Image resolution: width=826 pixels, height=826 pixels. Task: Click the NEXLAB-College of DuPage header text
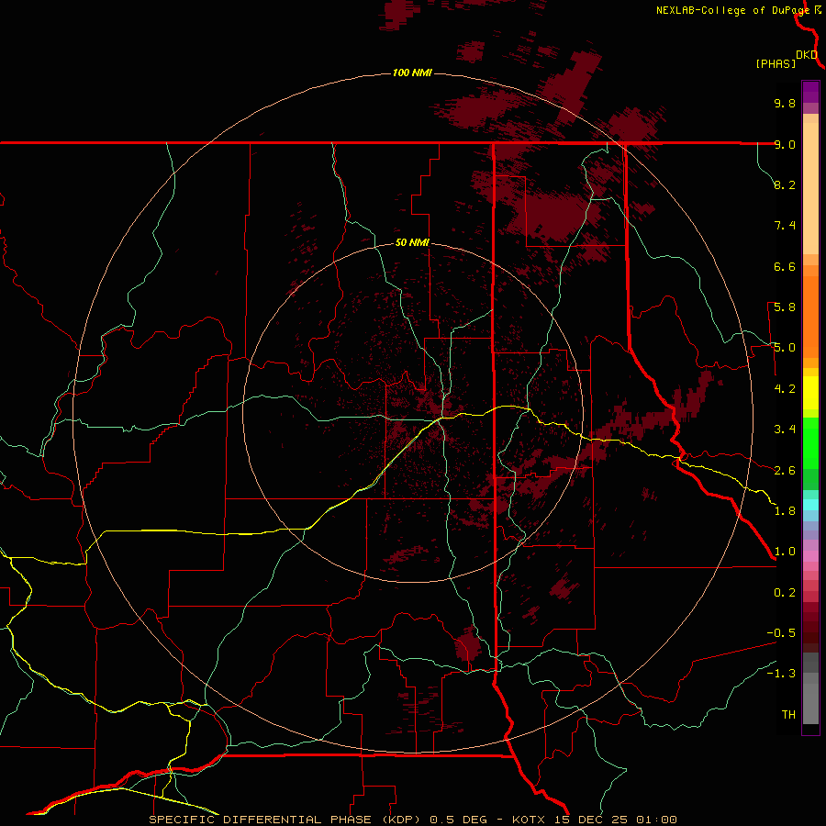coord(734,10)
